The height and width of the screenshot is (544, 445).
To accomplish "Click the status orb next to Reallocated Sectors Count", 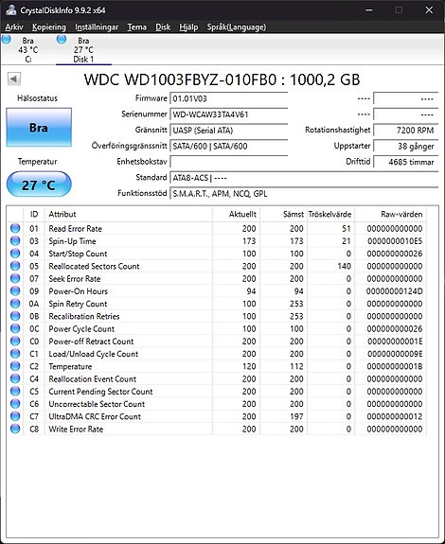I will (15, 266).
